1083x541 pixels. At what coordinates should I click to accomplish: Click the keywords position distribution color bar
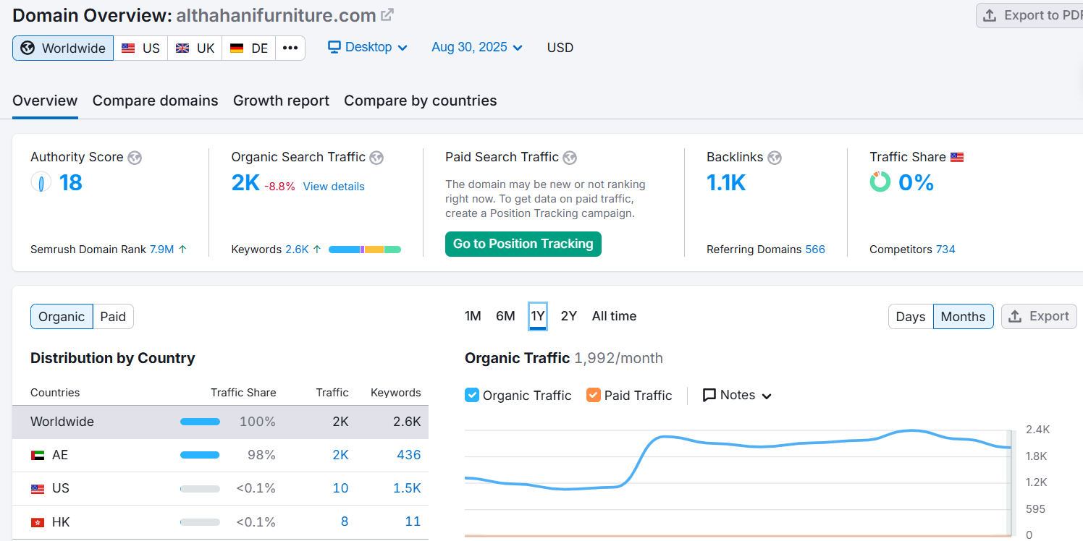click(365, 250)
